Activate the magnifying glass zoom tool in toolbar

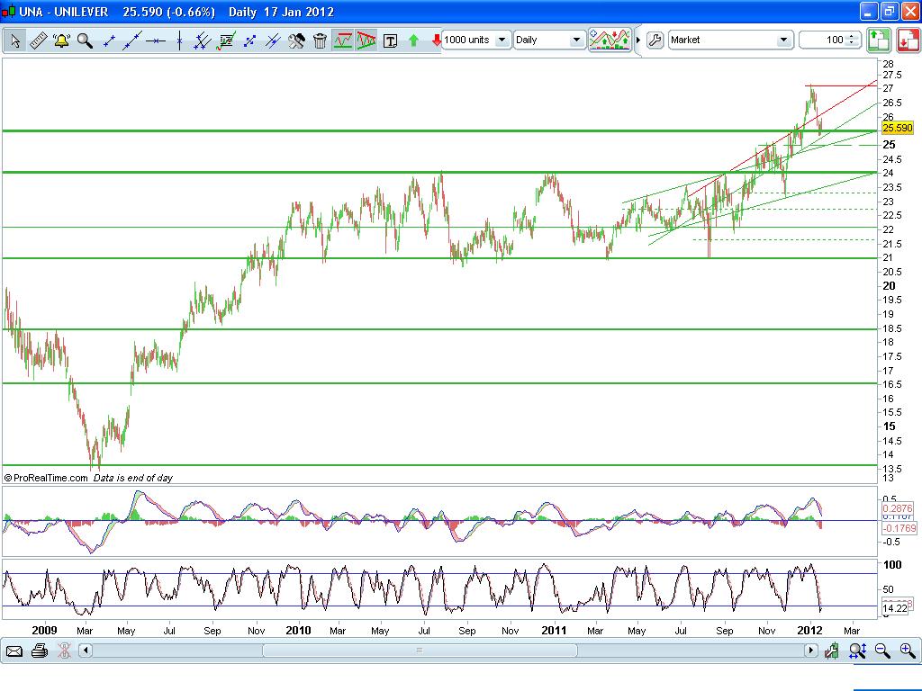pyautogui.click(x=85, y=40)
